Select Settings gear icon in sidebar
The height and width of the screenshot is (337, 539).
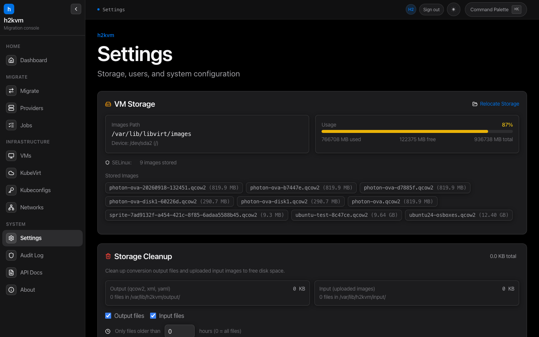(11, 238)
